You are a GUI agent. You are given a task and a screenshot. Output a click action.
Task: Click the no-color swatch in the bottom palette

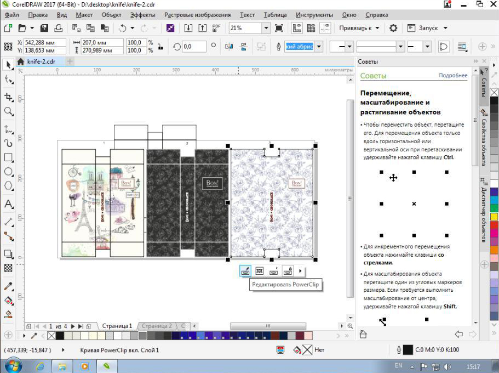pos(51,335)
